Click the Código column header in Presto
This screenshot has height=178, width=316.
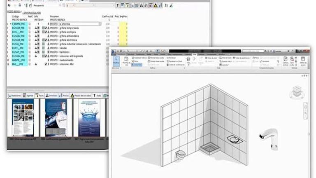pyautogui.click(x=16, y=16)
